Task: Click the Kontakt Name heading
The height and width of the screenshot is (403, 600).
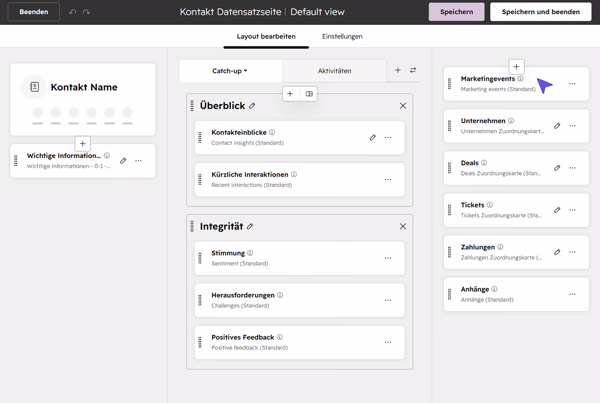Action: click(84, 87)
